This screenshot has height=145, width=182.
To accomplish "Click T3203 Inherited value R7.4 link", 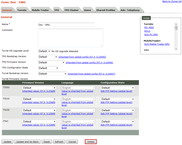I will coord(39,91).
